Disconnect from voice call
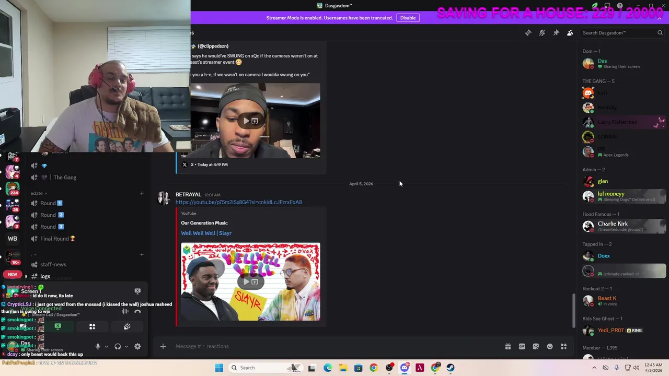The height and width of the screenshot is (376, 669). pyautogui.click(x=137, y=311)
